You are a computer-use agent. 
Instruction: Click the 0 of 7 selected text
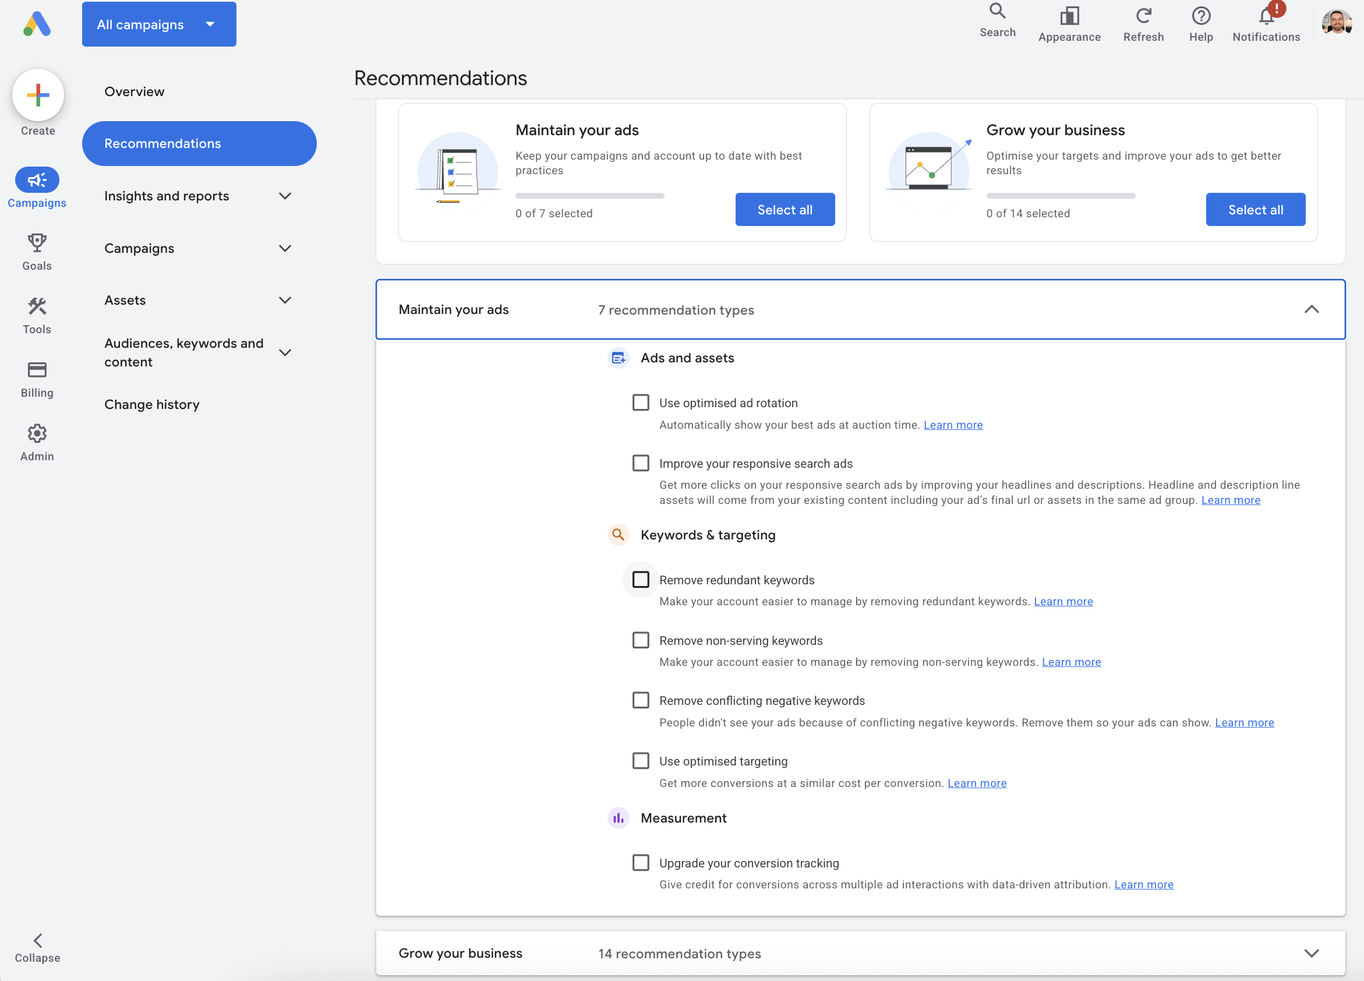click(553, 214)
